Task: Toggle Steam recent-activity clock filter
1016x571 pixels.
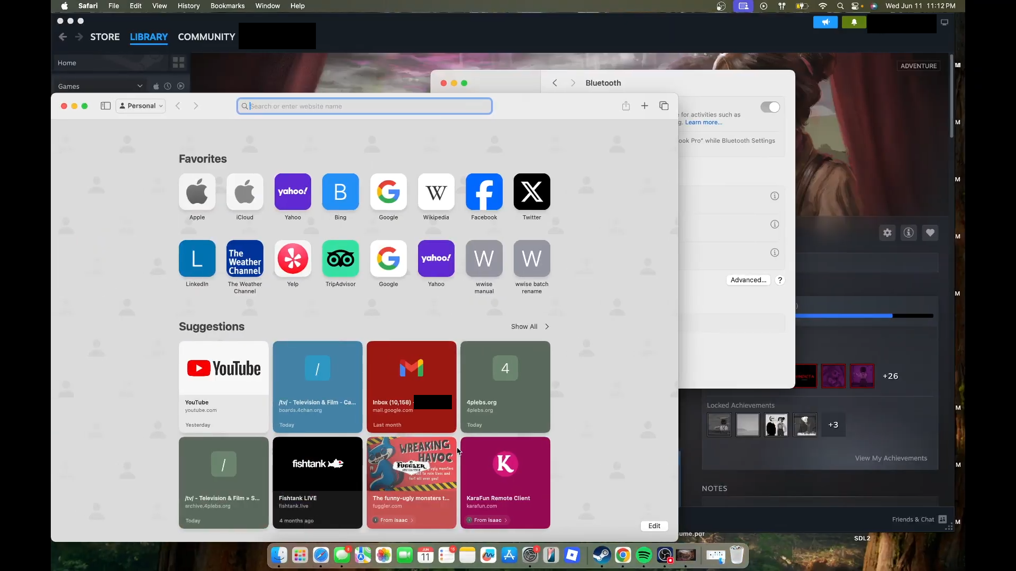Action: point(168,86)
